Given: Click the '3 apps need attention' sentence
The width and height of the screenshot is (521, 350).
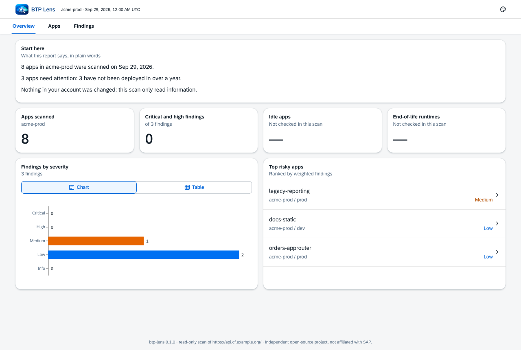Looking at the screenshot, I should (101, 78).
